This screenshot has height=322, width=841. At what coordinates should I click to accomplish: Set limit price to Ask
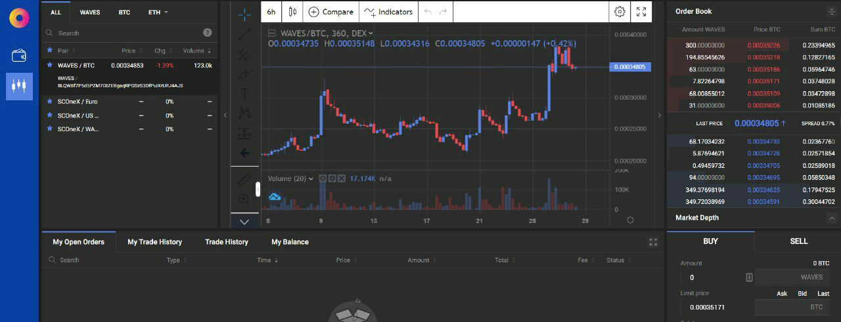tap(782, 293)
